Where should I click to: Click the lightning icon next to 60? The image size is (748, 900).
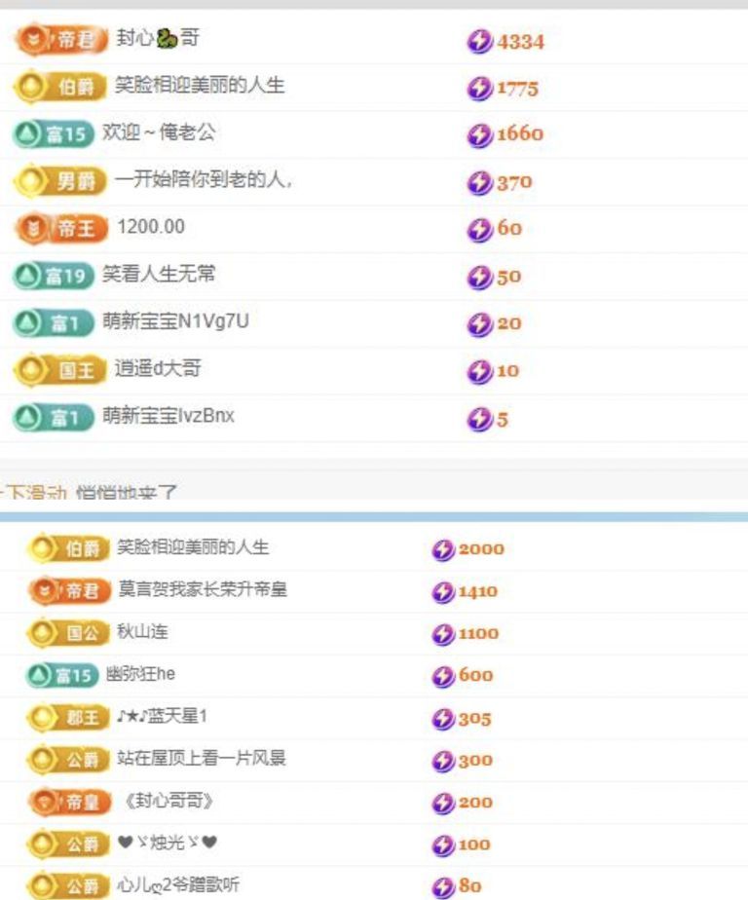(479, 230)
